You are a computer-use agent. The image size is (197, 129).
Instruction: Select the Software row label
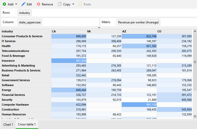[x=26, y=85]
